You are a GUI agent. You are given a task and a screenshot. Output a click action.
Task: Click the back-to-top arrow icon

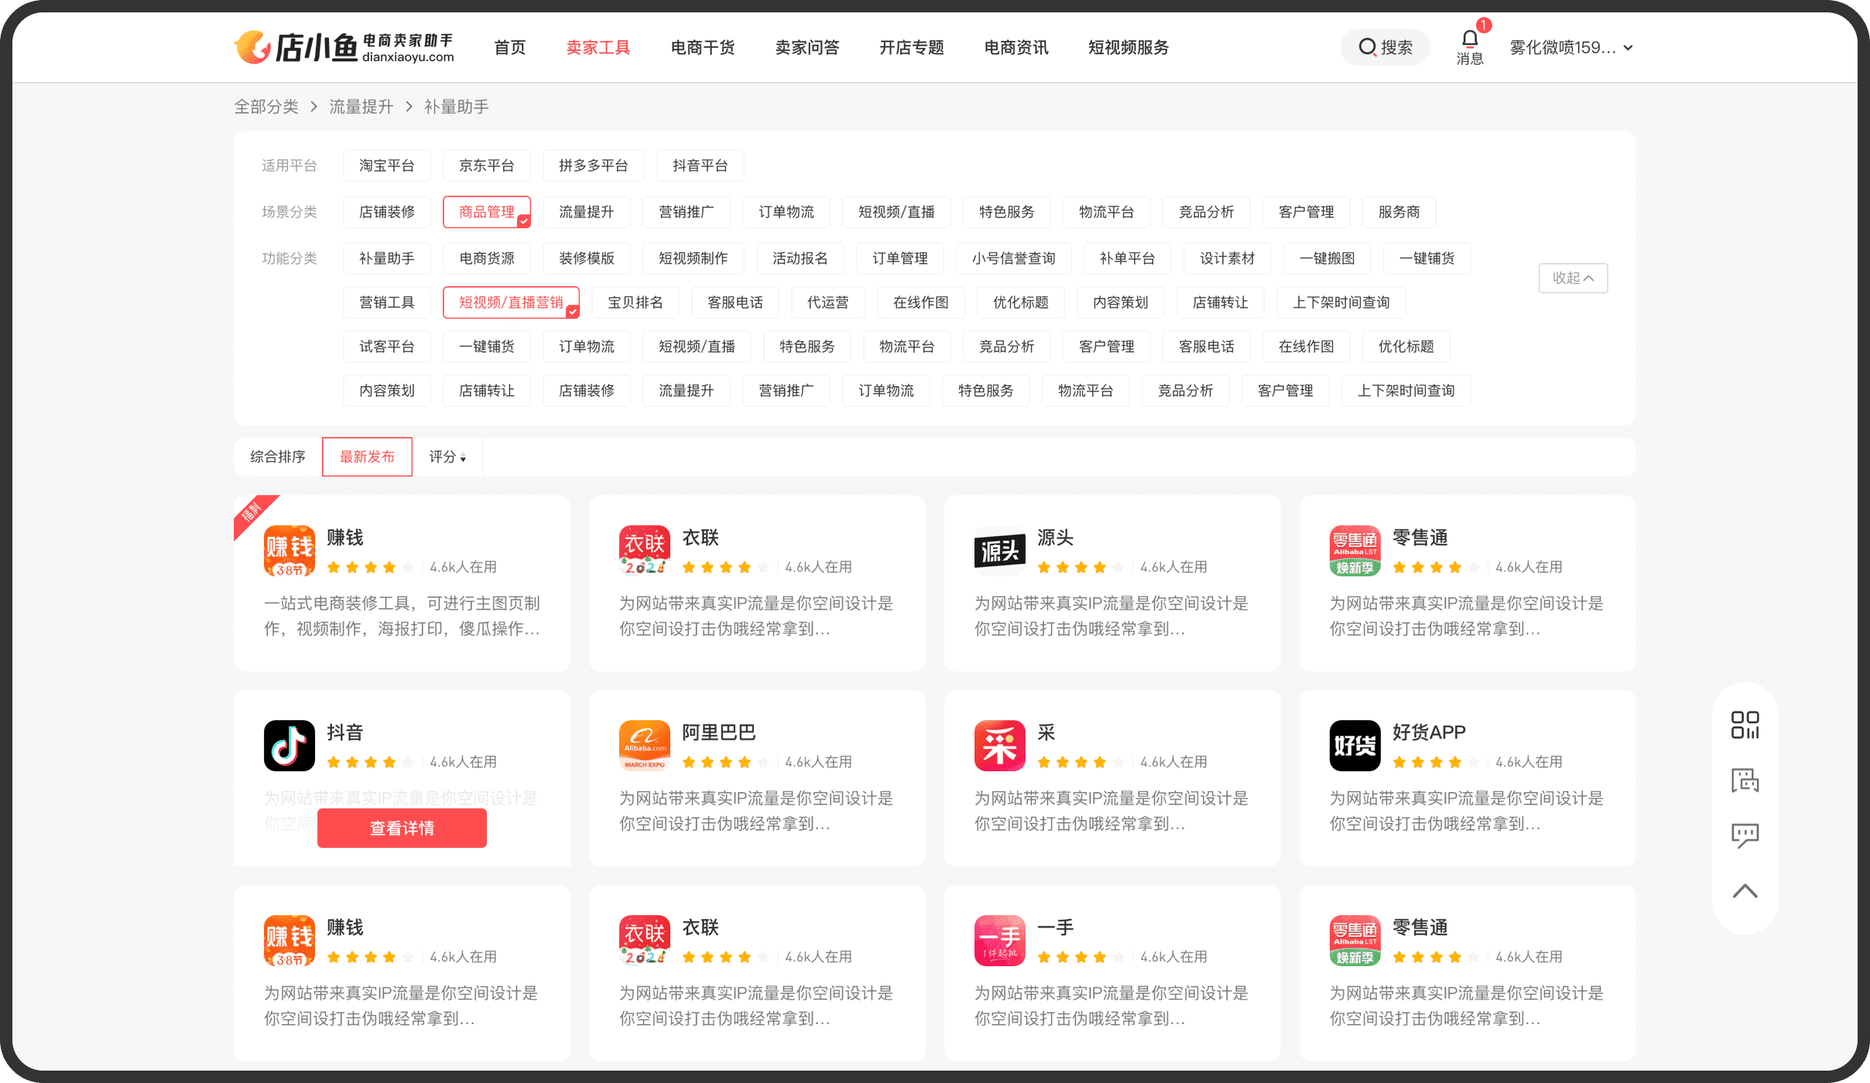(1745, 891)
